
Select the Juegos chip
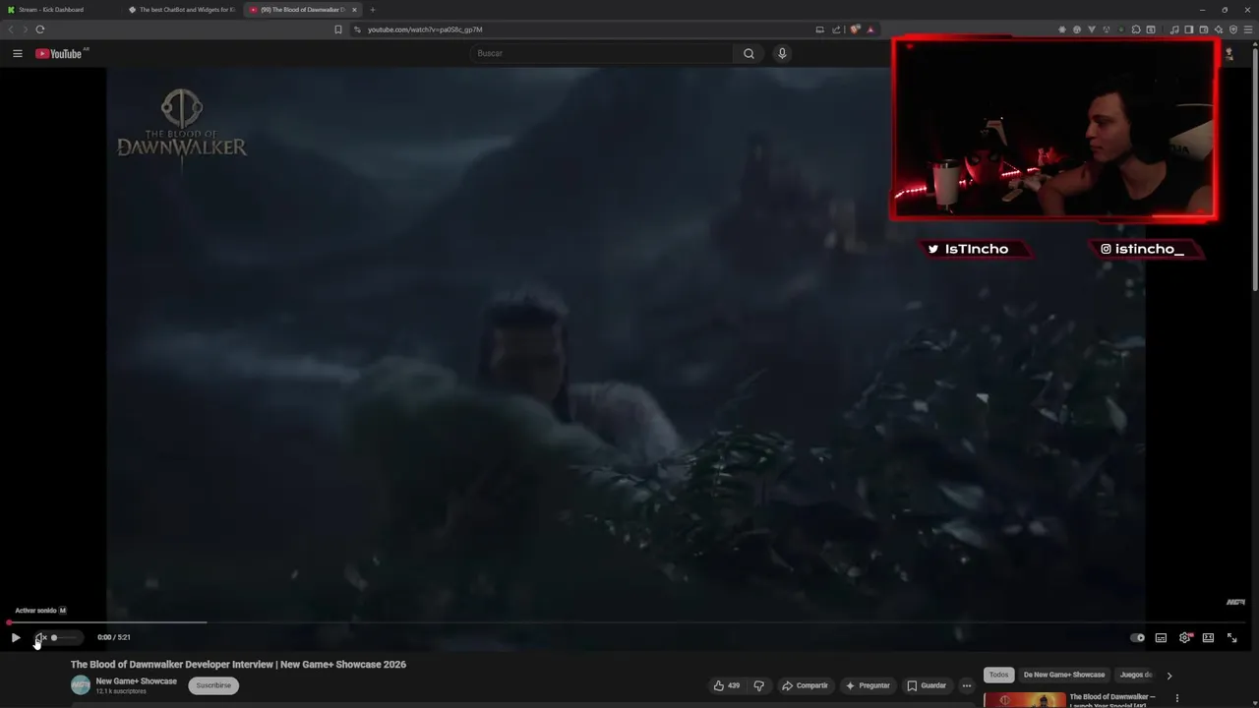coord(1135,675)
